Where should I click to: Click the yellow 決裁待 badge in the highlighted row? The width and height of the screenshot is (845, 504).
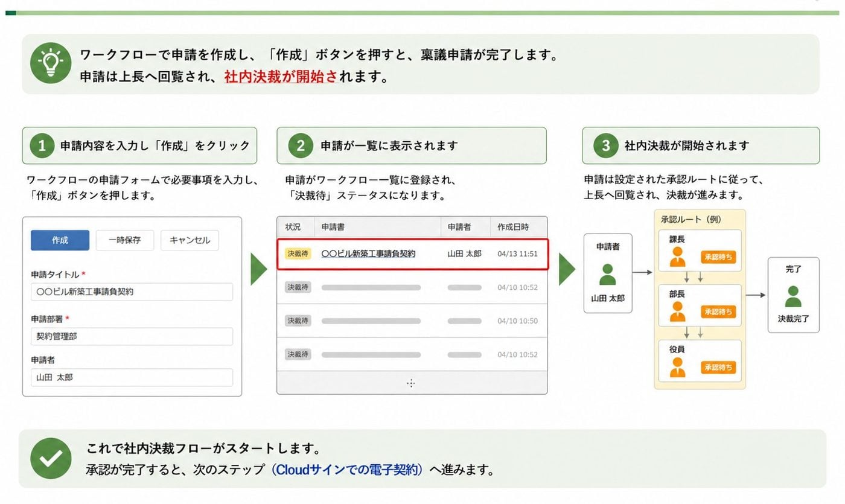pyautogui.click(x=298, y=254)
